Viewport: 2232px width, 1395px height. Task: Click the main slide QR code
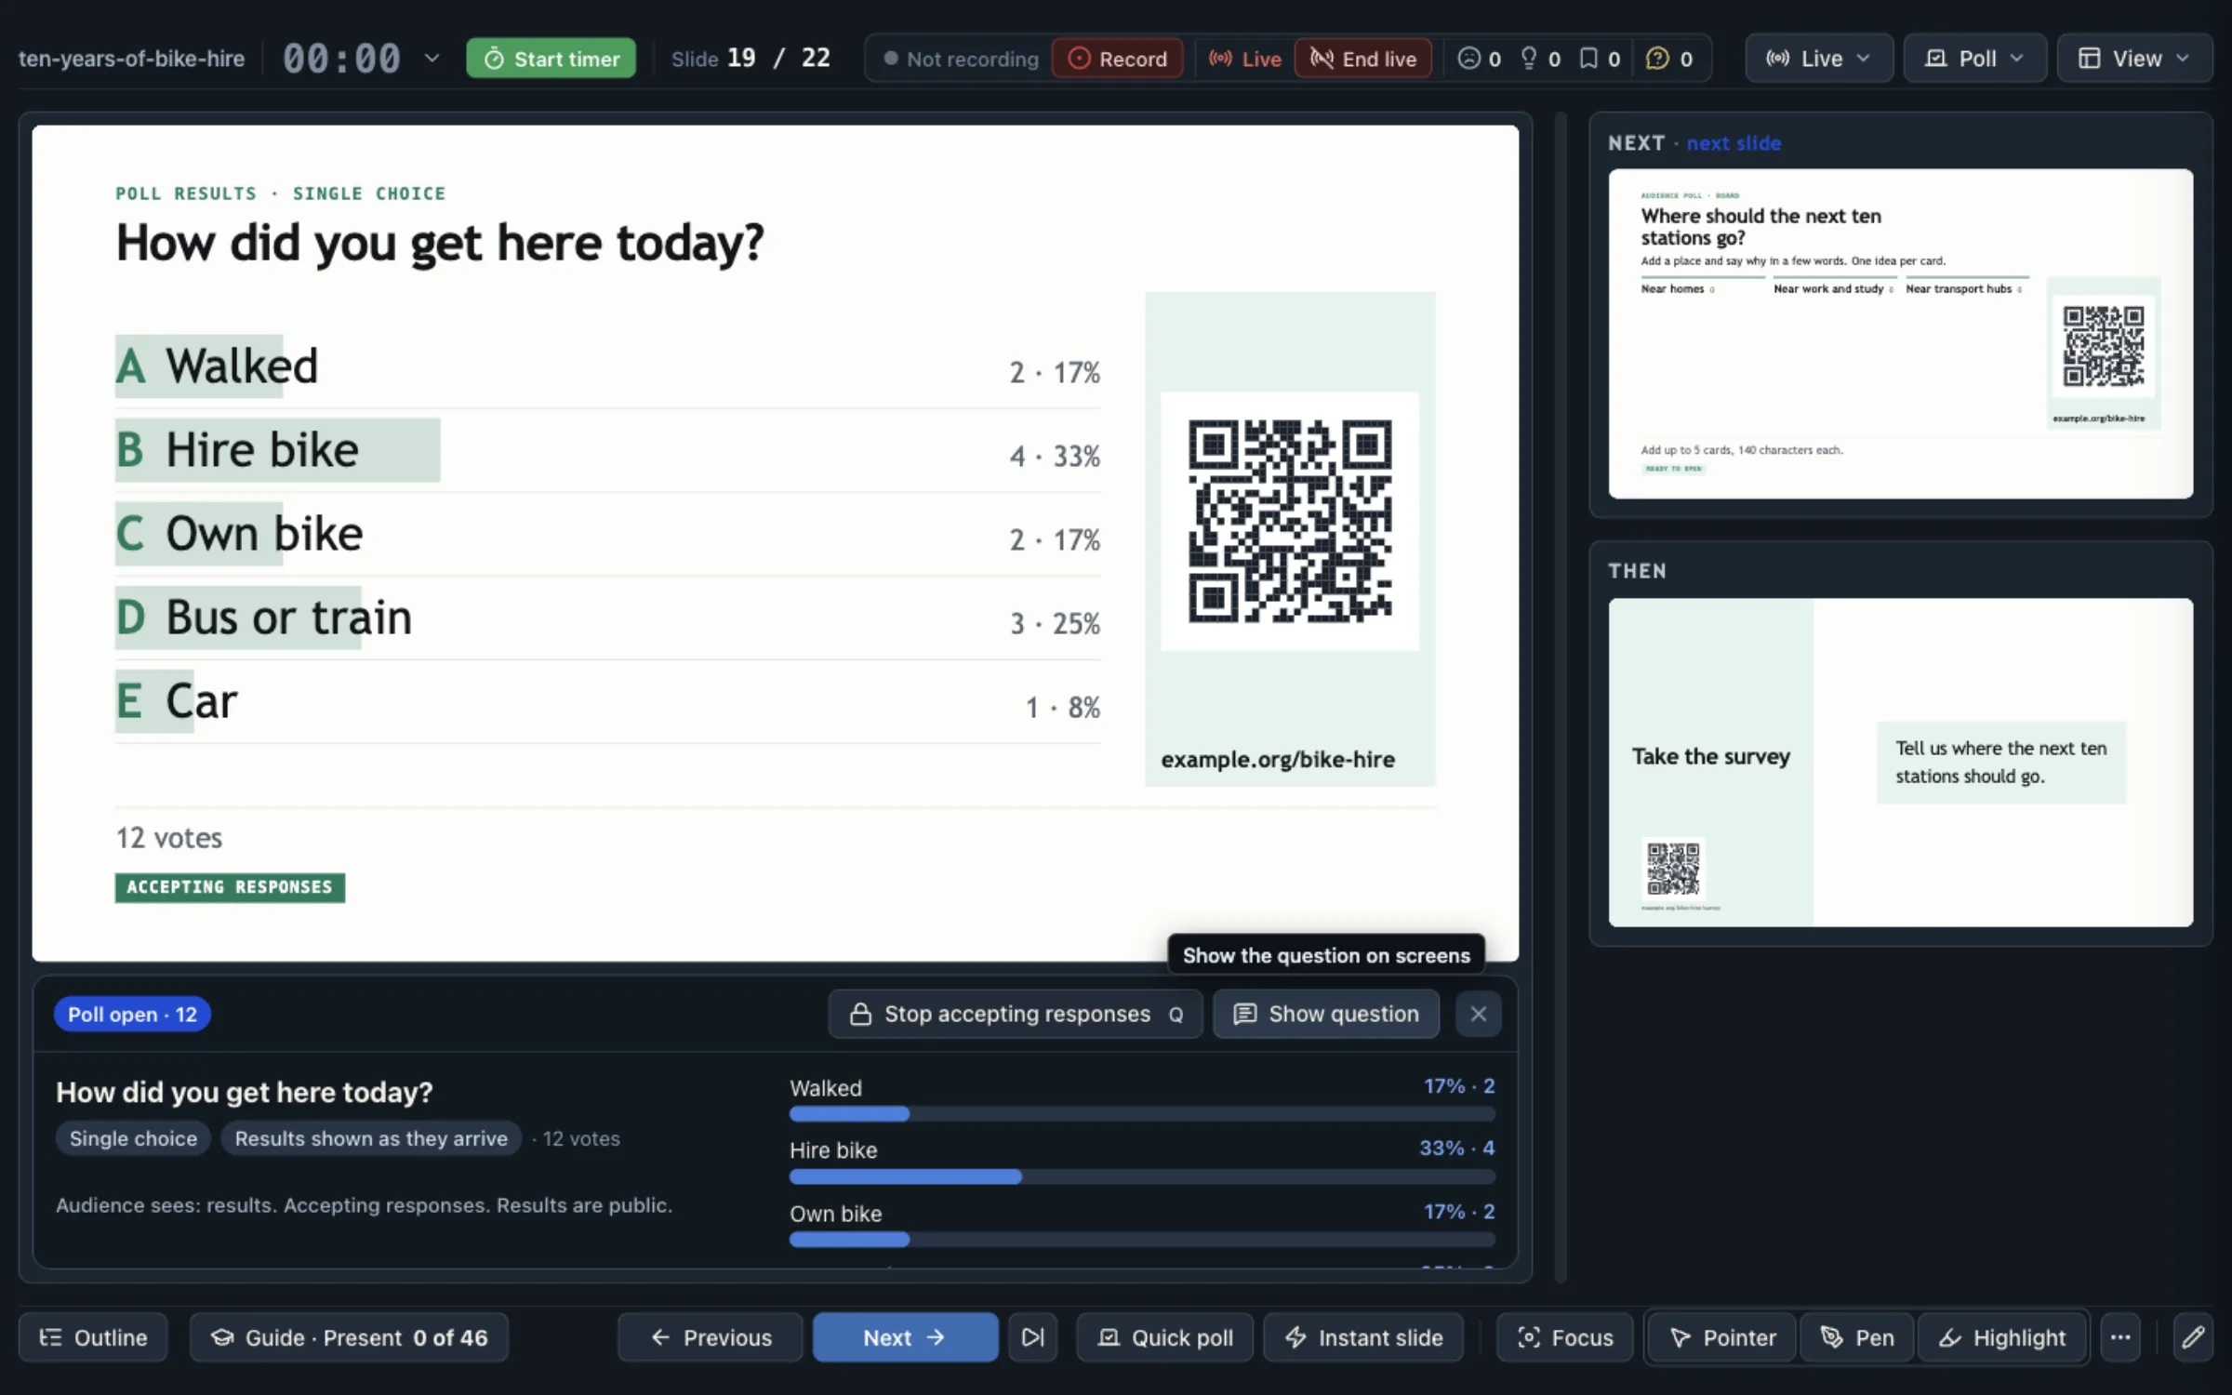click(x=1290, y=521)
